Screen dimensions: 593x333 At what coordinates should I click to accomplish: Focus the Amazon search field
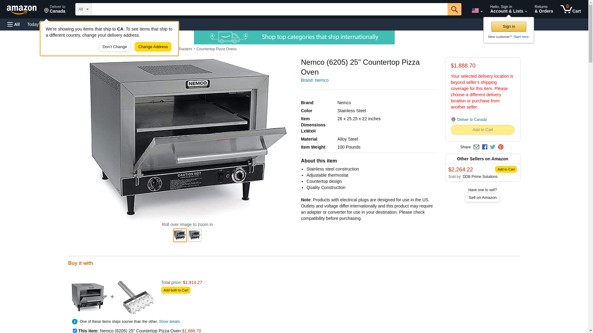tap(269, 9)
